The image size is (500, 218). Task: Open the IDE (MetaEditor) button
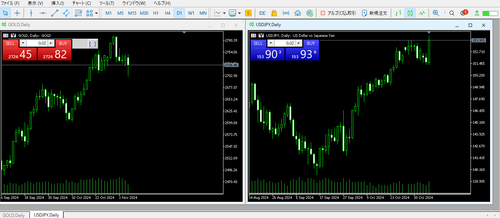click(x=262, y=13)
